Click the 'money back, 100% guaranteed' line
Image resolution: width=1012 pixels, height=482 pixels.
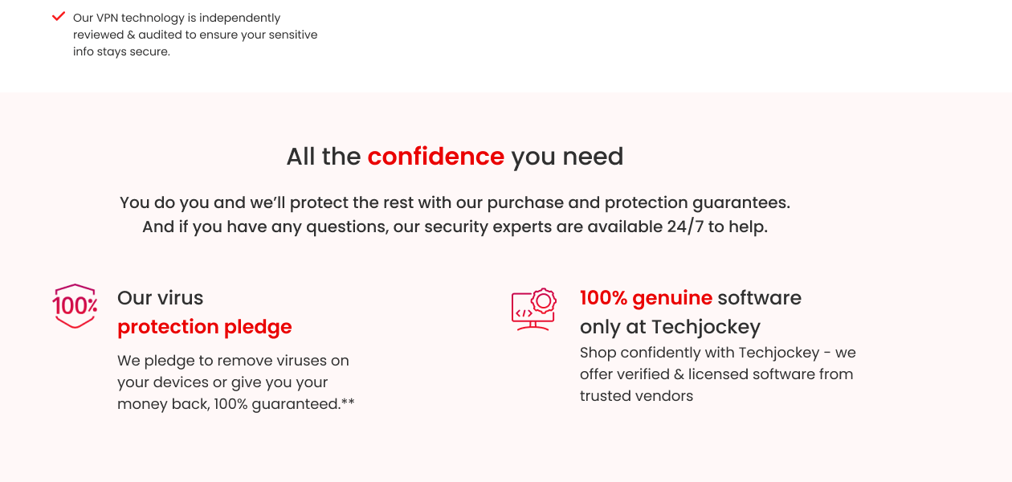coord(229,404)
